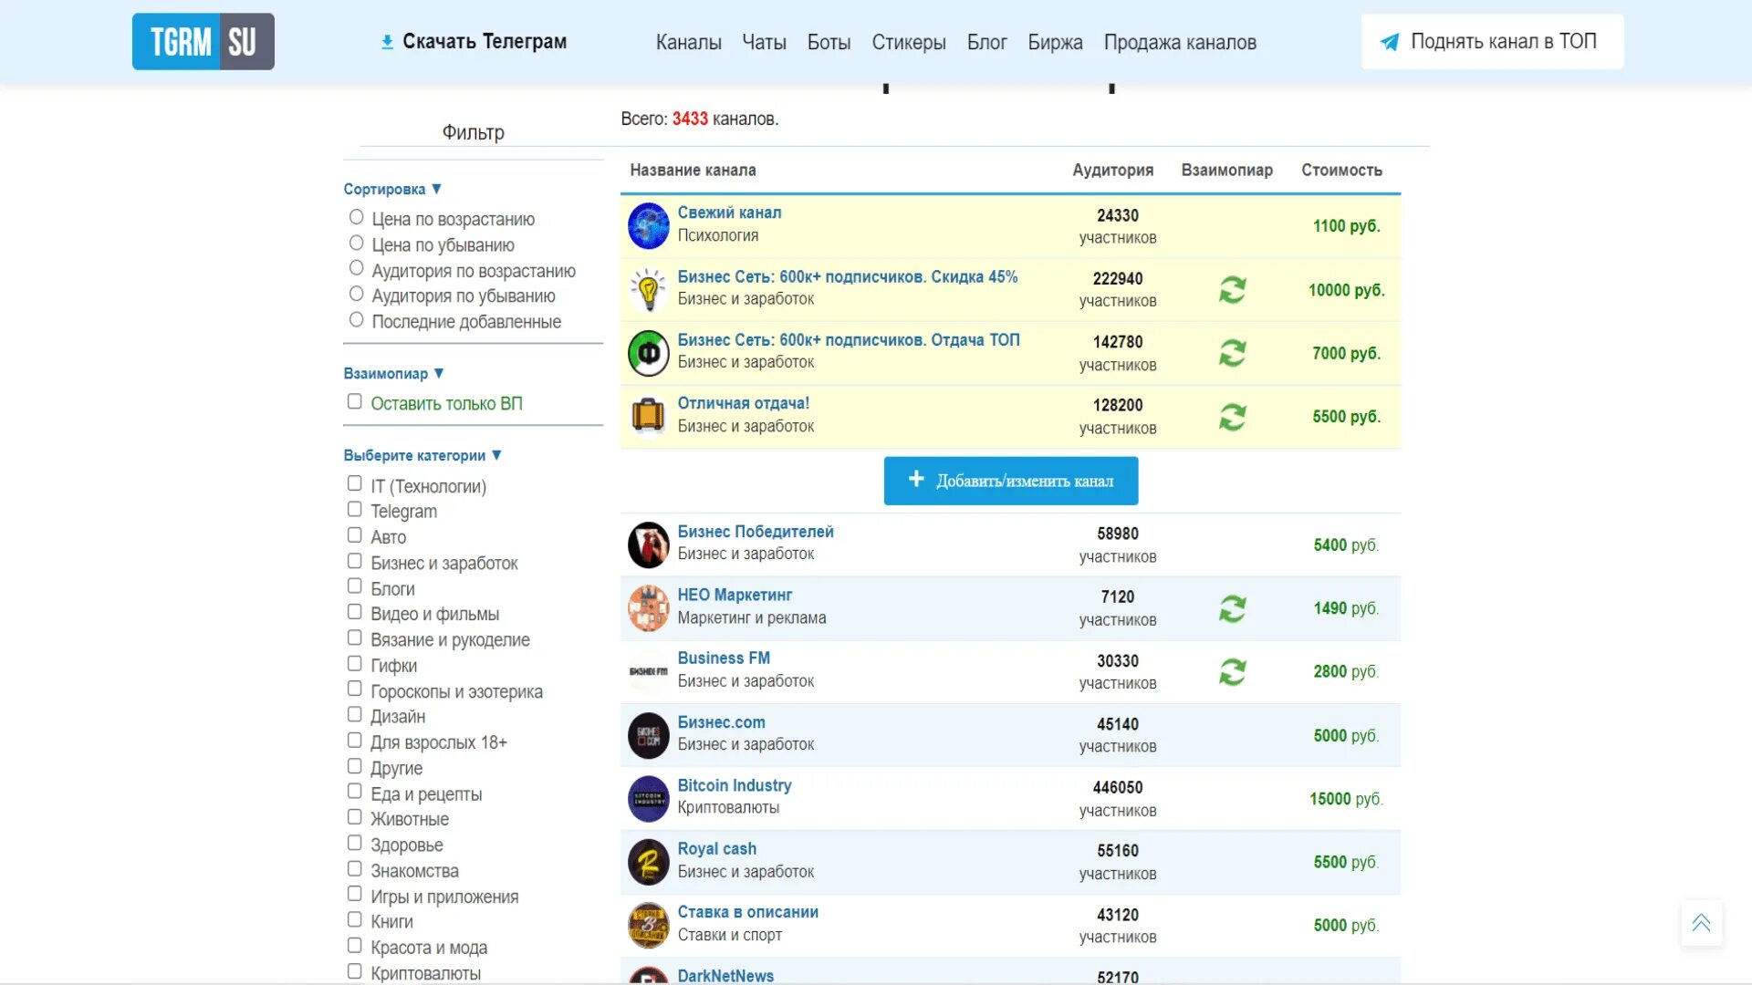Click the briefcase avatar of Отличная отдача
Viewport: 1752px width, 985px height.
click(x=649, y=416)
